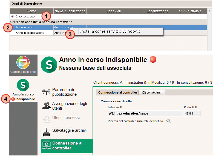Click the Connessione al controller monitor icon
The height and width of the screenshot is (156, 213).
[47, 145]
